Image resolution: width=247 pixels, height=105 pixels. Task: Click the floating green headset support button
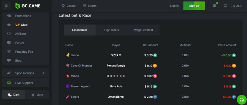(x=242, y=100)
